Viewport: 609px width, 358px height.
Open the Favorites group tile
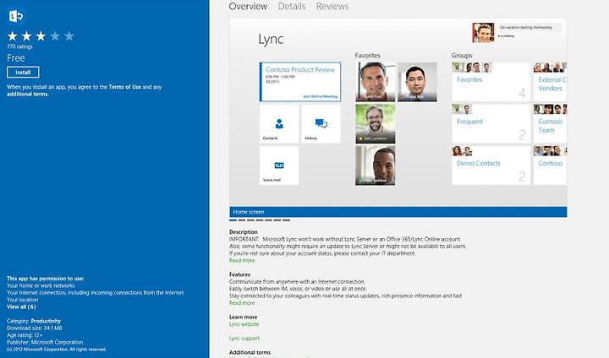(491, 82)
